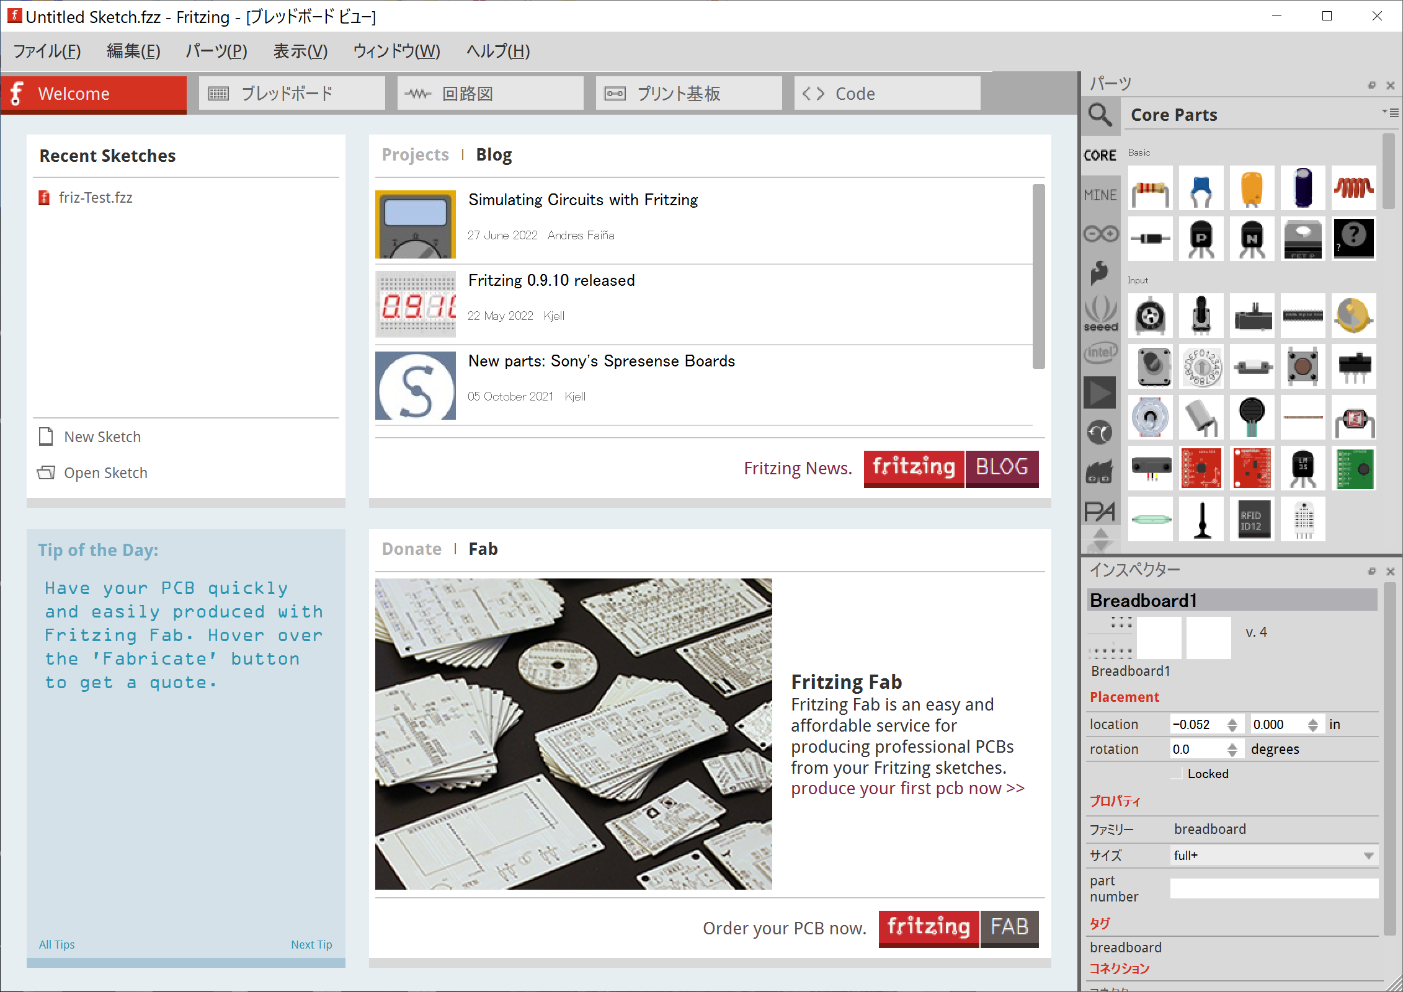Open the Intel parts bin
1403x992 pixels.
pyautogui.click(x=1100, y=353)
